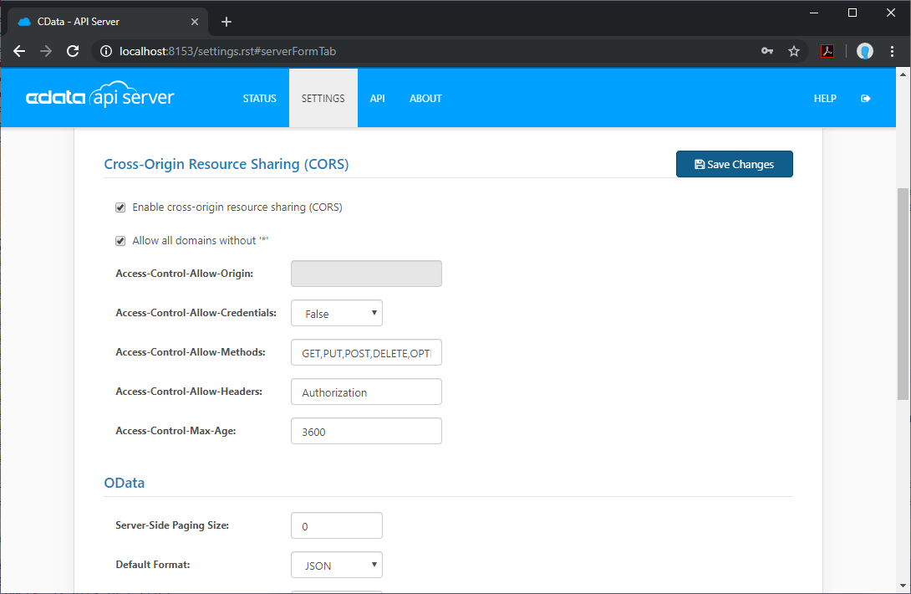
Task: Click the Access-Control-Max-Age input field
Action: coord(366,432)
